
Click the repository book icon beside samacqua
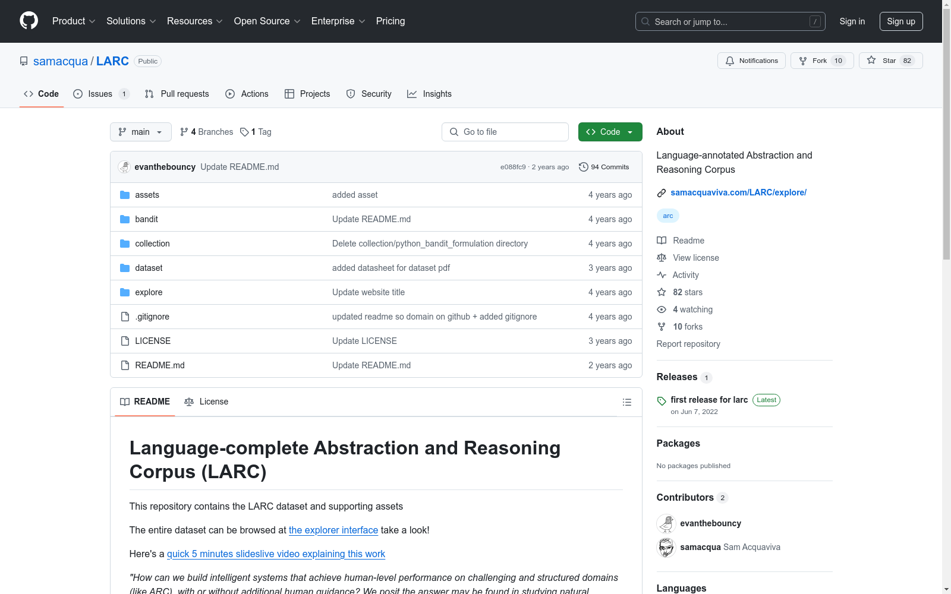click(24, 61)
